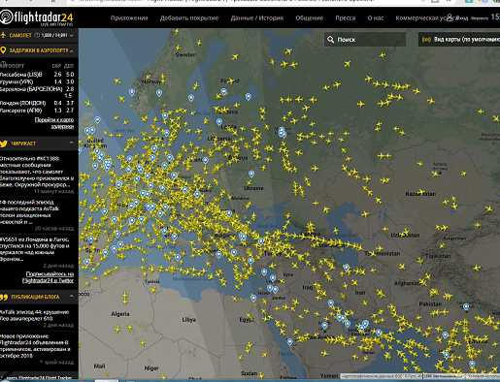Select the Лансароте airport delay row
The image size is (500, 382).
tap(37, 111)
